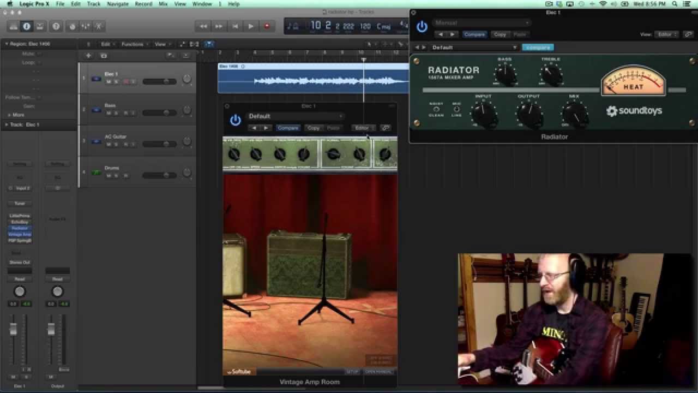Click the blue Compare button in Radiator plugin
Viewport: 698px width, 393px height.
coord(538,47)
